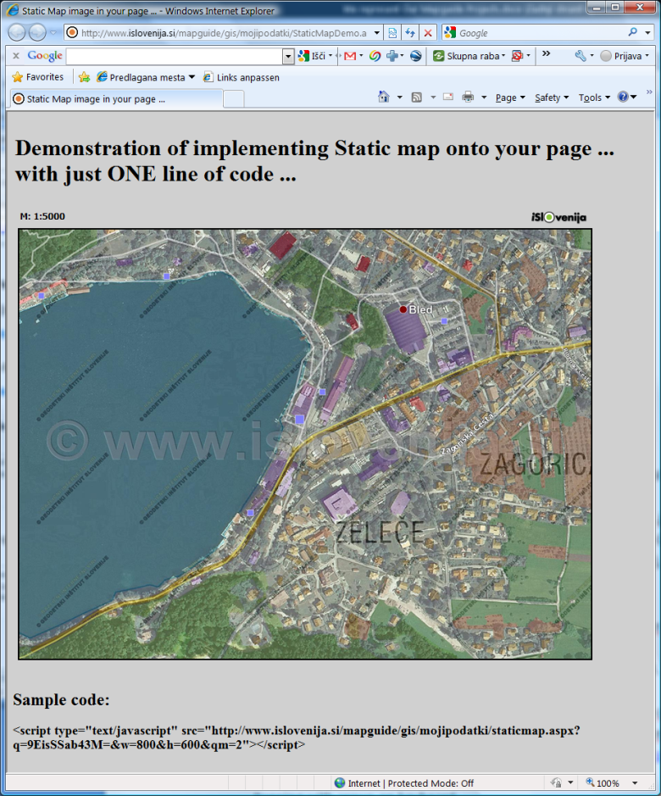Open the recent pages dropdown beside Forward

pyautogui.click(x=53, y=32)
